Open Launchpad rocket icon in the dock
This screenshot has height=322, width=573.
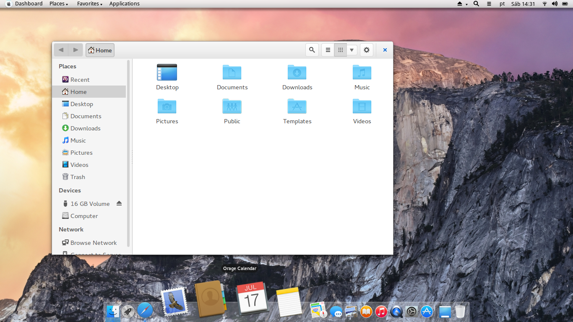(128, 311)
